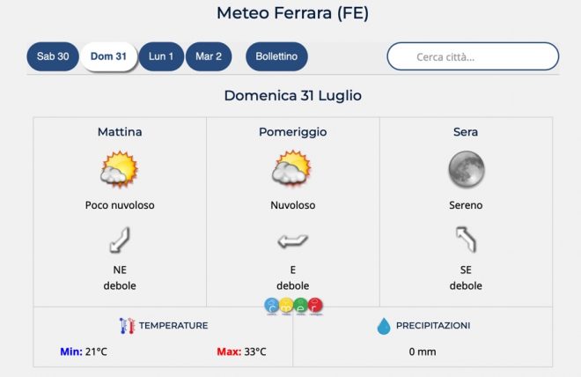
Task: Click the Meteo Ferrara (FE) heading
Action: pyautogui.click(x=292, y=13)
